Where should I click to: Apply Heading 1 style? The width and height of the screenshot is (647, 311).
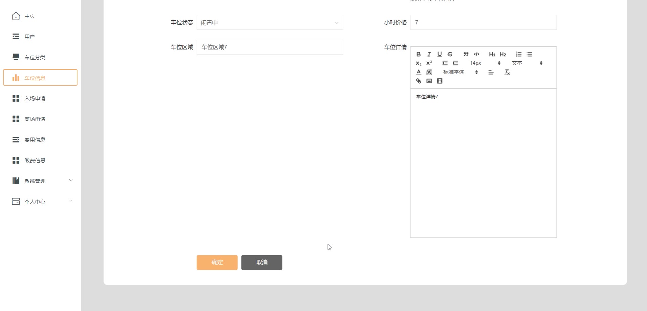(x=492, y=54)
